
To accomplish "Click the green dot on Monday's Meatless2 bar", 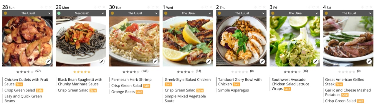I will coord(59,13).
